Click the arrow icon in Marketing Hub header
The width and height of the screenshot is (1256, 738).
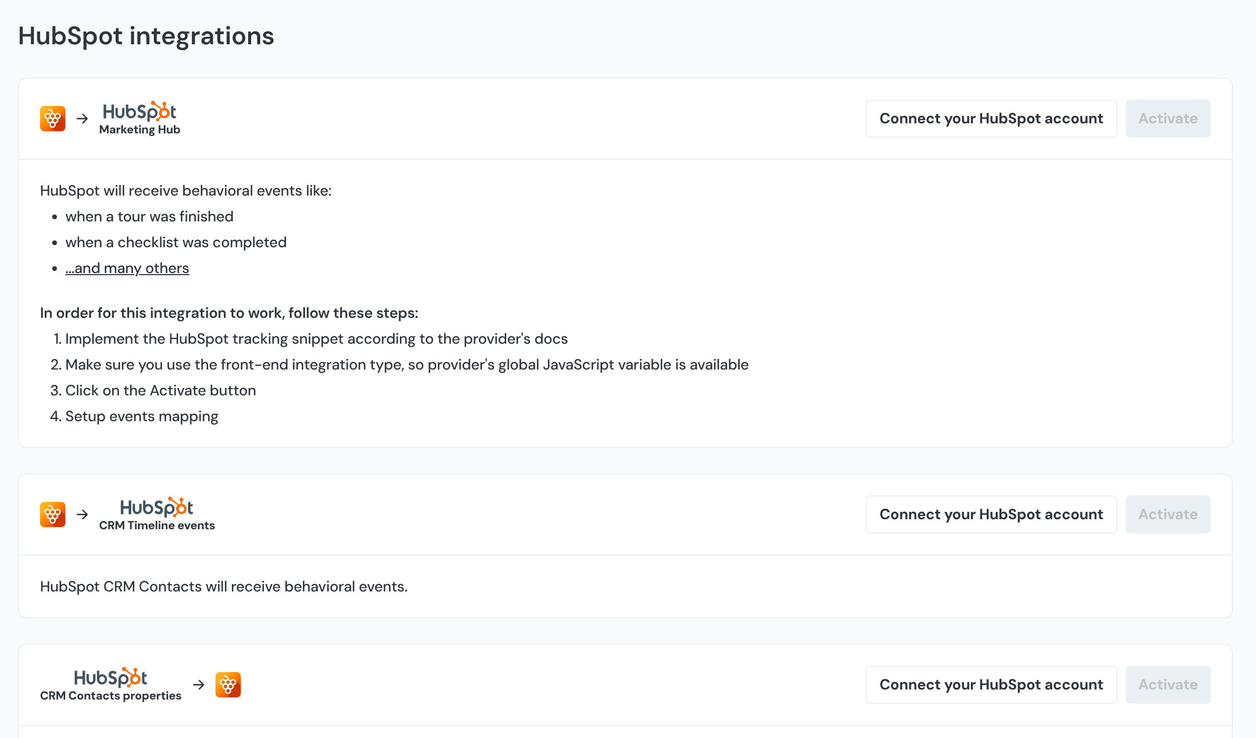coord(82,119)
